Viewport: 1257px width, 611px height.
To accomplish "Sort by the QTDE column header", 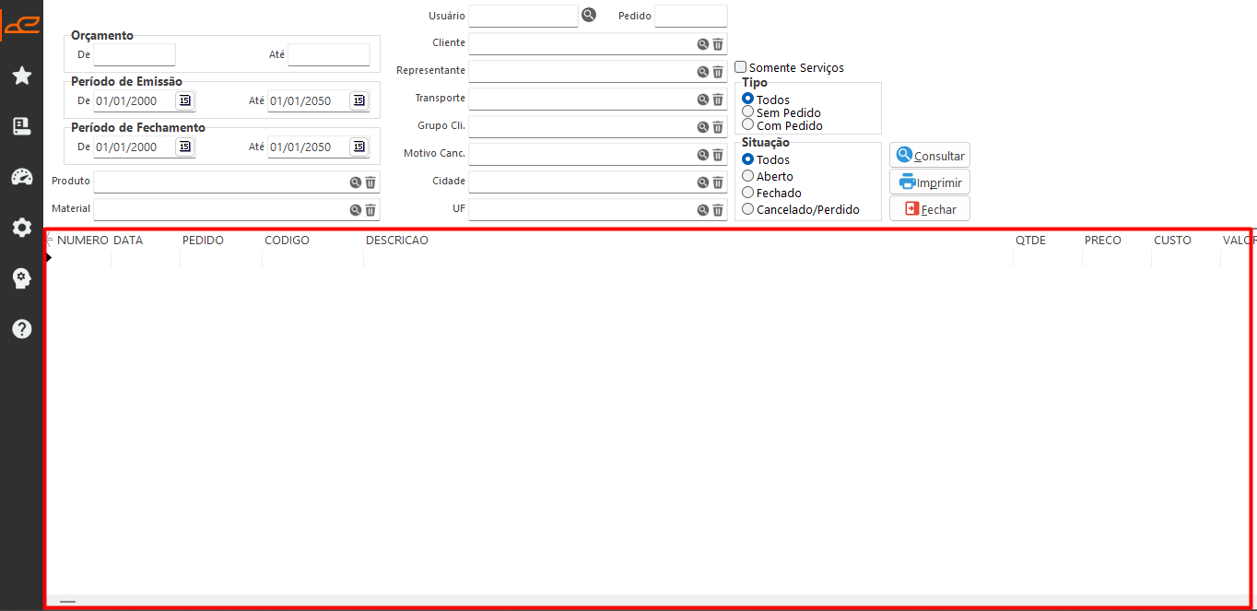I will click(1030, 241).
